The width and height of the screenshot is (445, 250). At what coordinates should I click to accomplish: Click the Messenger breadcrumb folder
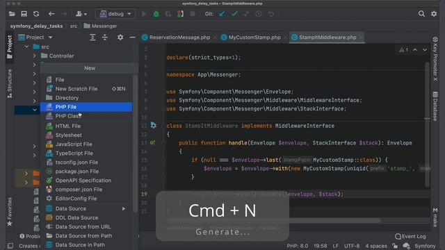coord(100,26)
